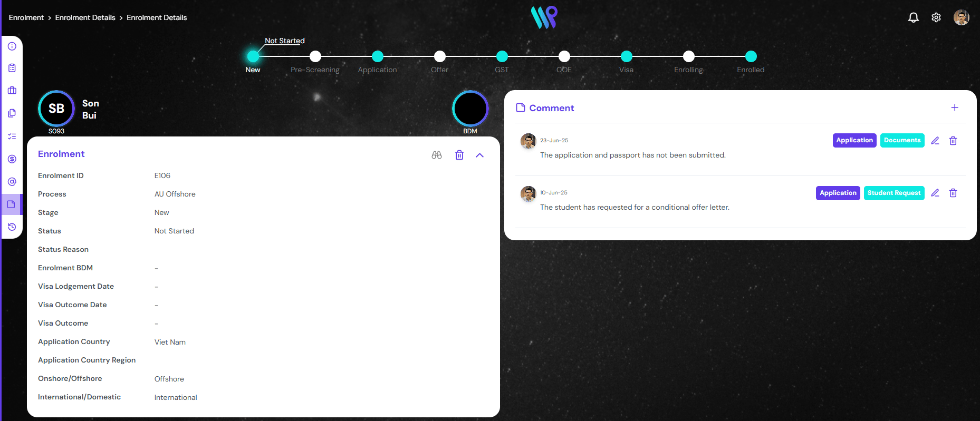Open the info icon in left sidebar

[x=12, y=46]
